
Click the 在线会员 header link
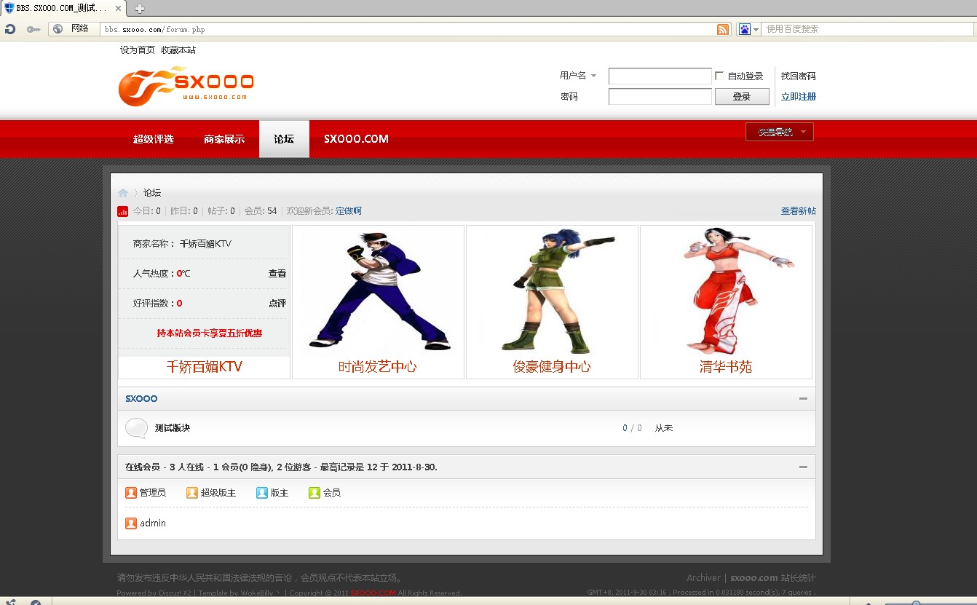143,467
